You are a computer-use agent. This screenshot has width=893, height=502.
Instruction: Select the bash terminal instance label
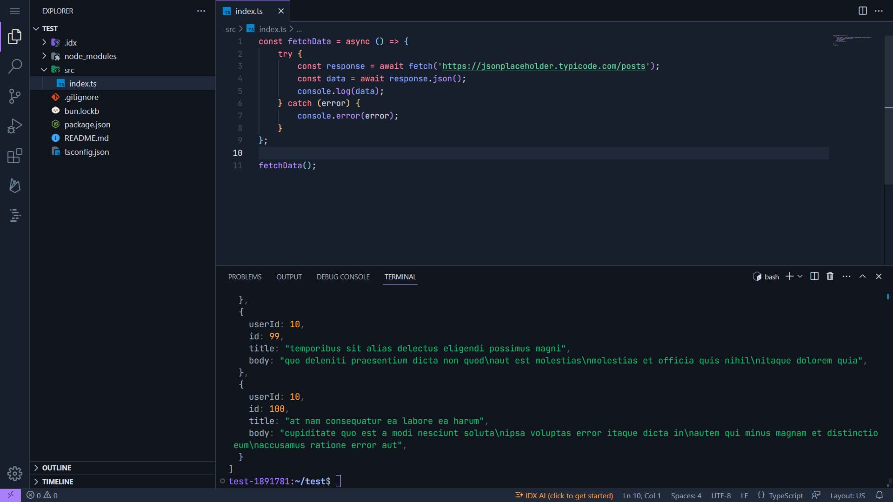[766, 277]
